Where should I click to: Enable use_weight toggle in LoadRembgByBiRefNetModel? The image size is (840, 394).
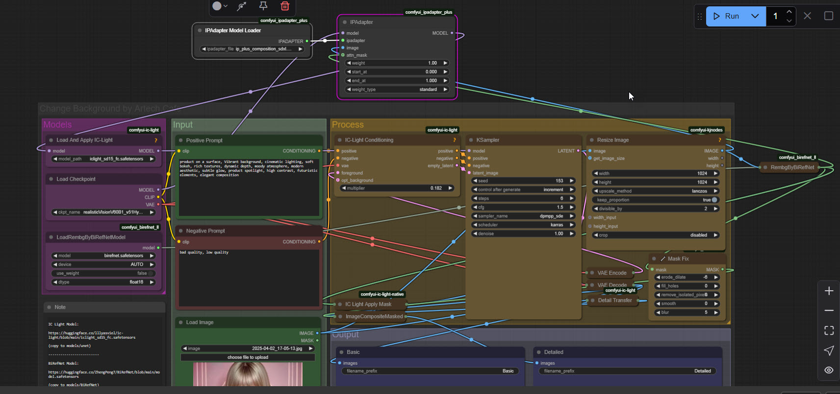[151, 273]
